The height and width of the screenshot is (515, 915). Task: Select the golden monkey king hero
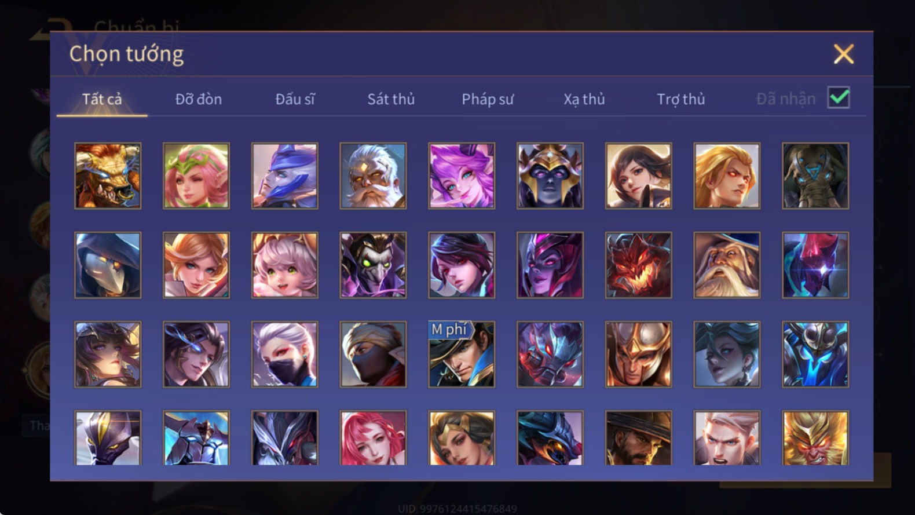815,438
